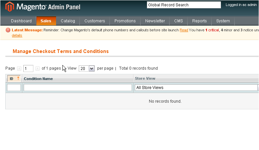The width and height of the screenshot is (259, 150).
Task: Click the next page arrow icon
Action: click(37, 68)
